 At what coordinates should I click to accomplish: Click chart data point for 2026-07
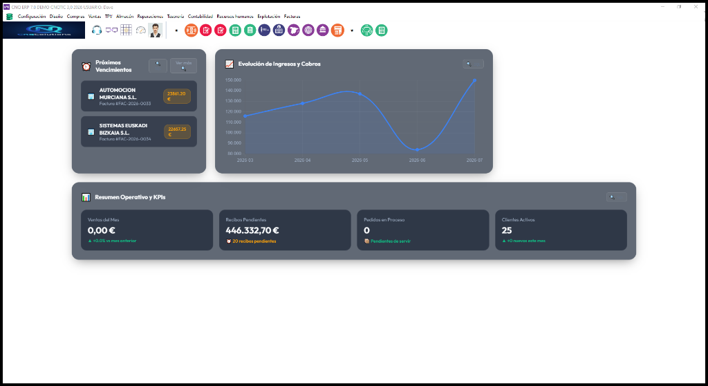474,80
